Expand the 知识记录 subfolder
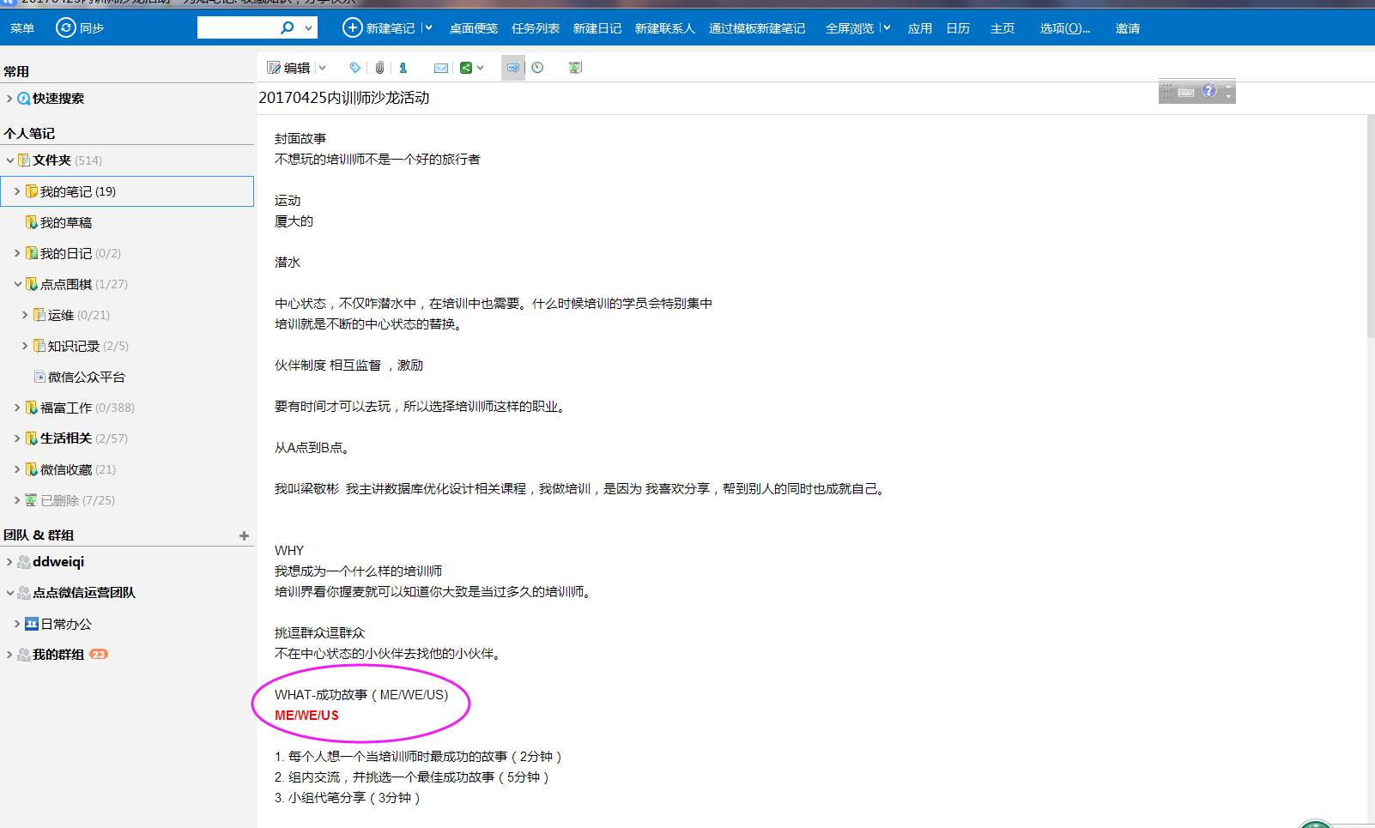This screenshot has height=828, width=1375. (24, 346)
